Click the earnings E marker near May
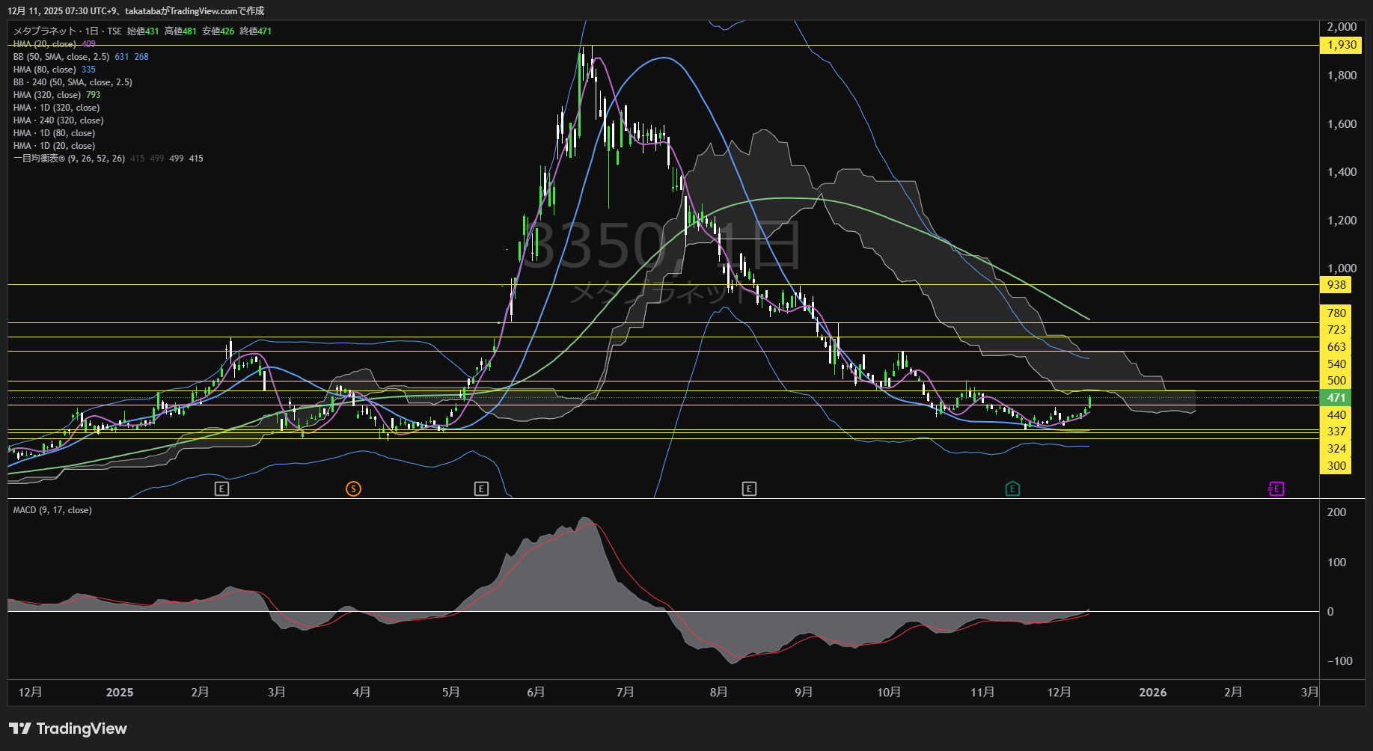This screenshot has height=751, width=1373. click(x=481, y=489)
